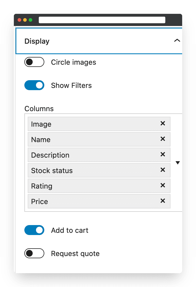Collapse the Display panel chevron
The image size is (196, 287).
click(177, 40)
